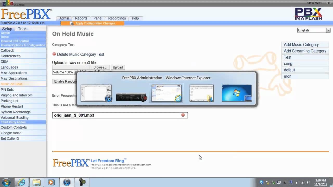
Task: Open Paging and Intercom in the sidebar
Action: click(23, 95)
